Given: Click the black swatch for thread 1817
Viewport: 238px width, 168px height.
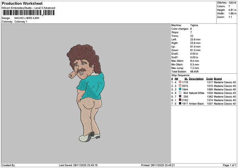Looking at the screenshot, I should click(180, 103).
